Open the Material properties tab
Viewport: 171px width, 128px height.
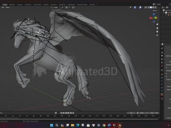[162, 94]
